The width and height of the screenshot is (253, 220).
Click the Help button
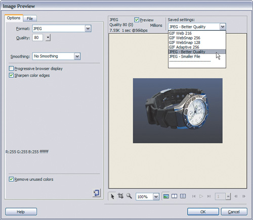[21, 212]
